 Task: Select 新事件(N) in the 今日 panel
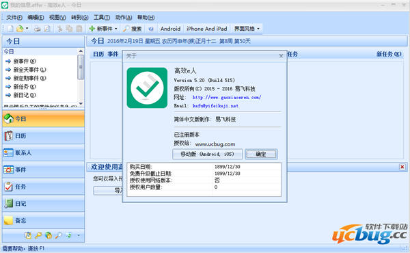20,62
